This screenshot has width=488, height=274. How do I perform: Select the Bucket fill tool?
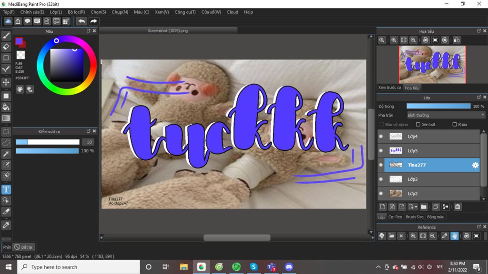(x=6, y=107)
